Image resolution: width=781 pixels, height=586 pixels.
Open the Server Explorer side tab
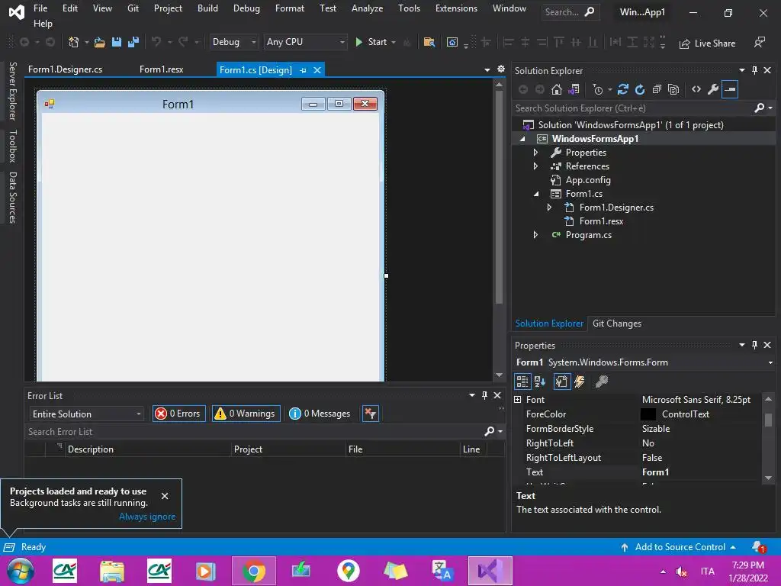13,92
